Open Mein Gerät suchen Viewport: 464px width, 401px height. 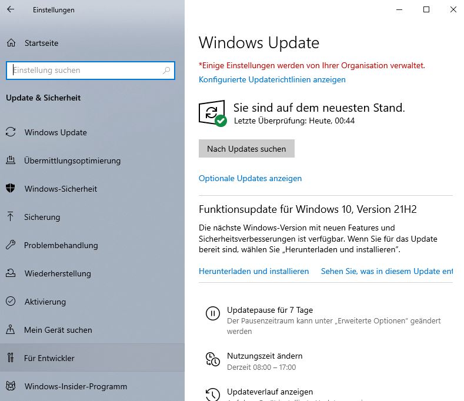pyautogui.click(x=92, y=330)
